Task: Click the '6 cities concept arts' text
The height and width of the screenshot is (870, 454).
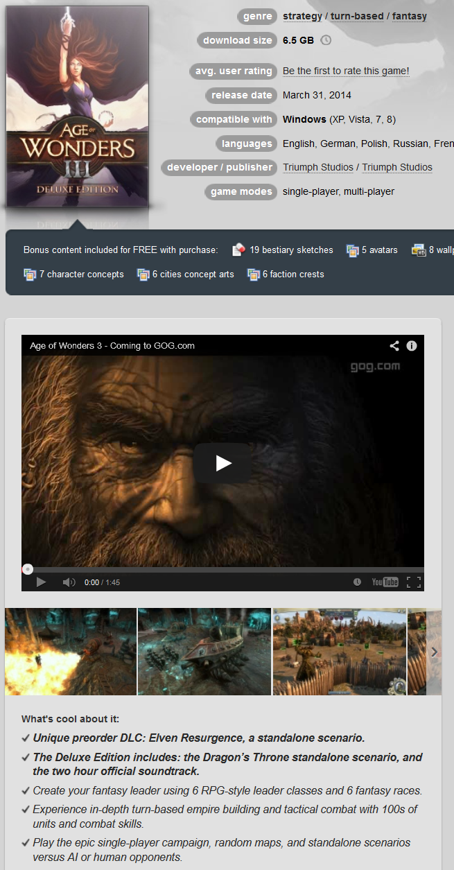Action: (193, 274)
